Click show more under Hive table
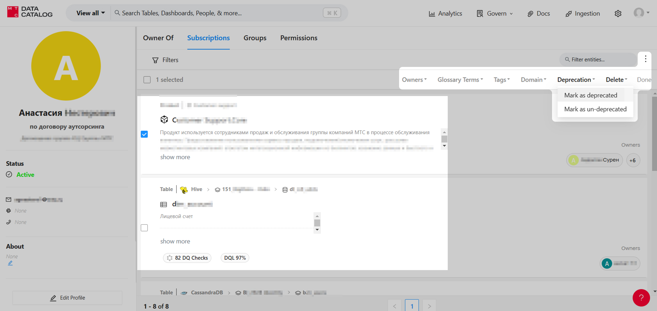 tap(175, 241)
